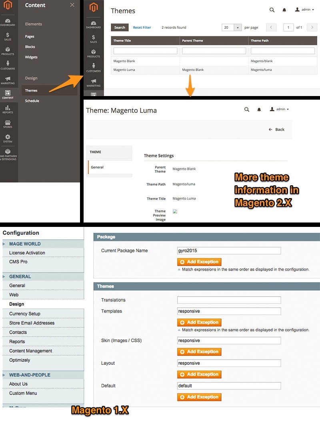Screen dimensions: 320x423
Task: Open Web configuration section
Action: (x=14, y=295)
